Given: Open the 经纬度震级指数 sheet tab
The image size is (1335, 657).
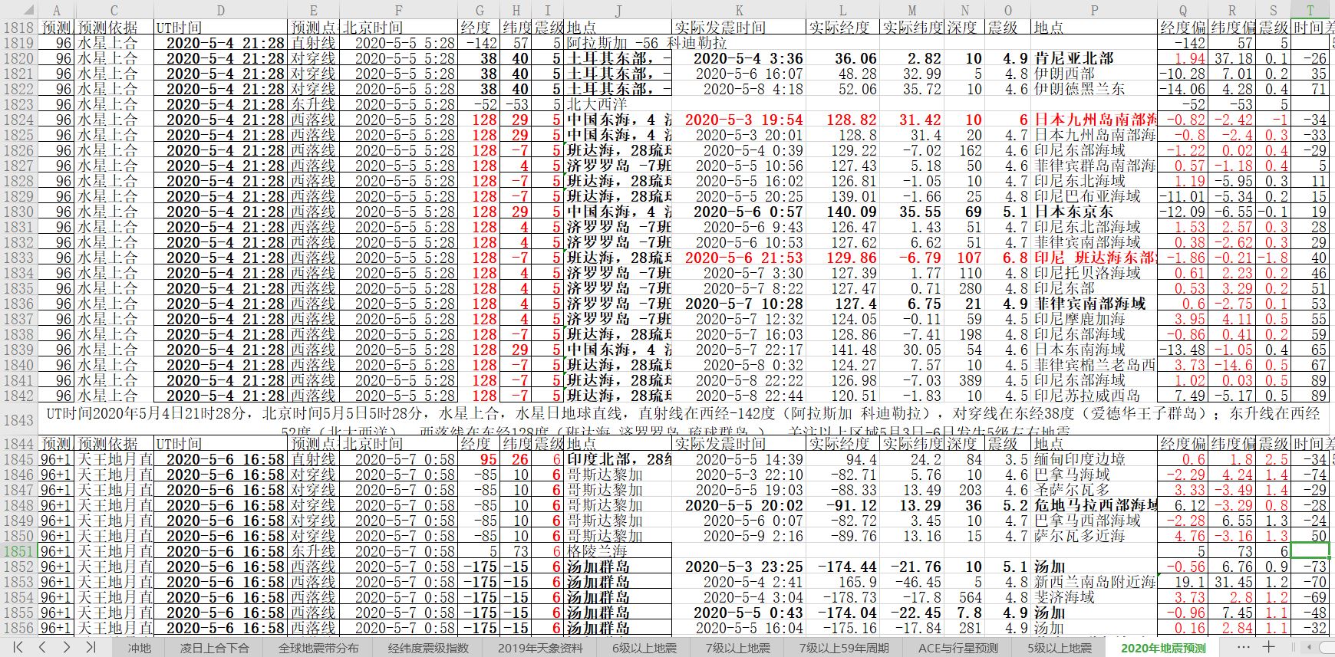Looking at the screenshot, I should [x=427, y=648].
